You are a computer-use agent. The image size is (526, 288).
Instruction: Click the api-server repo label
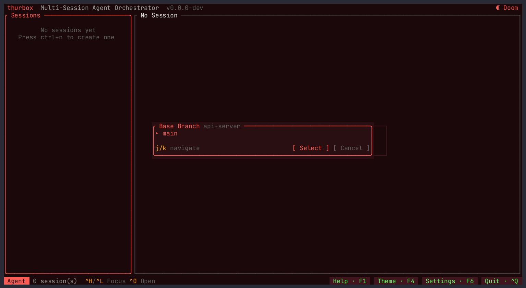222,126
